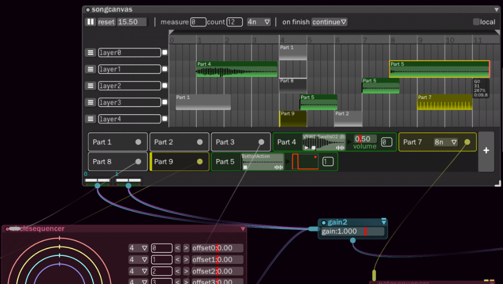Open the on finish continue dropdown
Image resolution: width=503 pixels, height=284 pixels.
pos(329,22)
